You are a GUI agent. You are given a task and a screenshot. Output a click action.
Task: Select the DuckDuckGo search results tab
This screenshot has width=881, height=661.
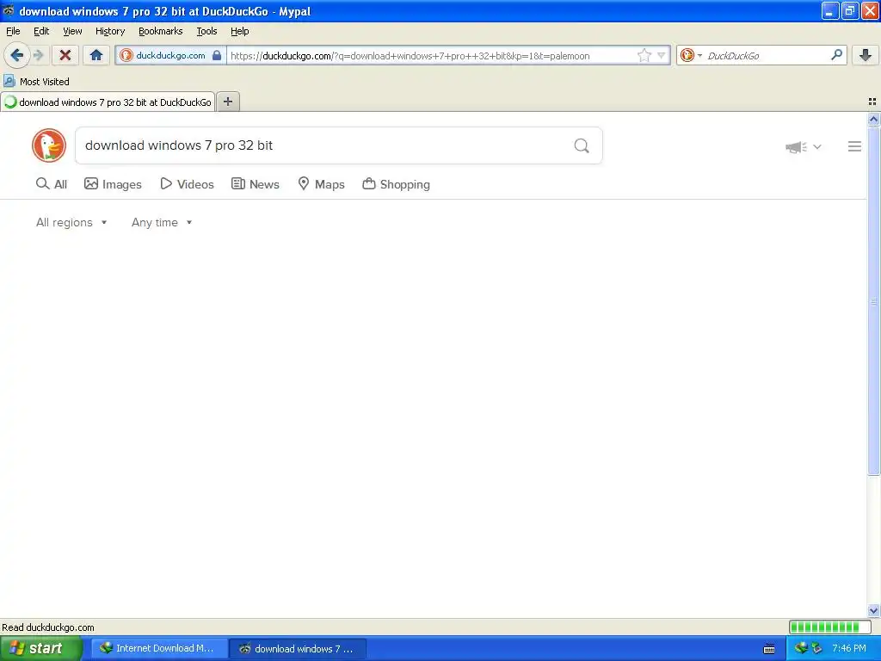click(108, 102)
